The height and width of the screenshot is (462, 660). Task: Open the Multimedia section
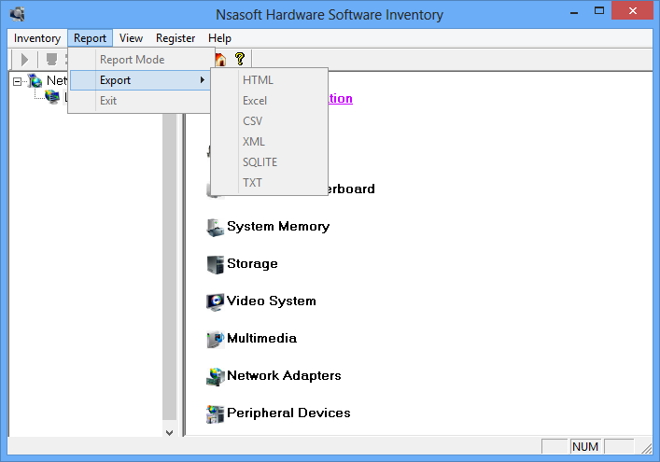(x=261, y=338)
